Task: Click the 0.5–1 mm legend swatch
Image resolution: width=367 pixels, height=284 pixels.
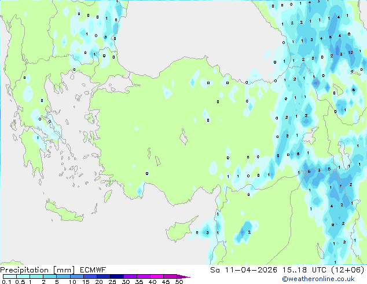Action: coord(23,276)
